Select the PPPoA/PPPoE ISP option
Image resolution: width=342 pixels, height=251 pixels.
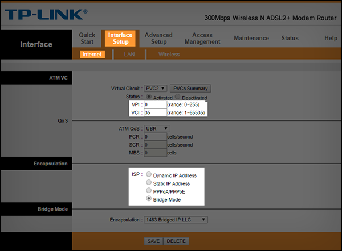[149, 190]
